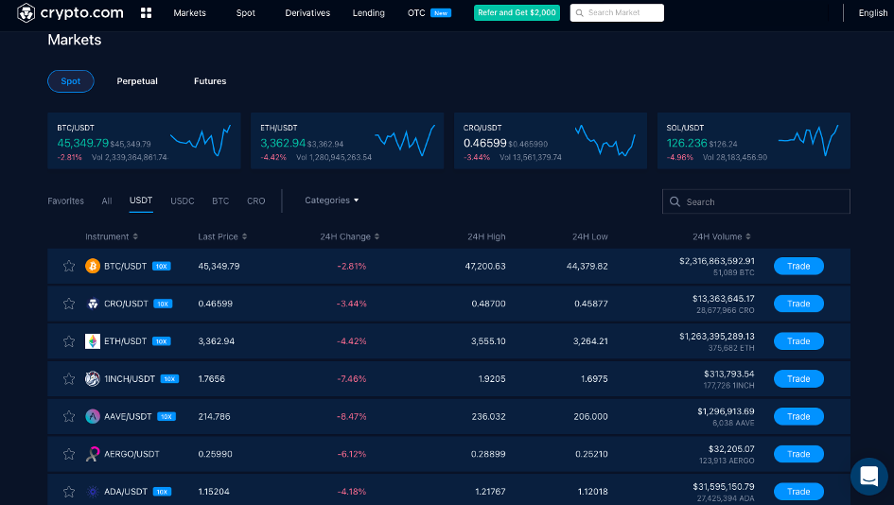Viewport: 894px width, 505px height.
Task: Click Trade for ADA/USDT
Action: click(798, 492)
